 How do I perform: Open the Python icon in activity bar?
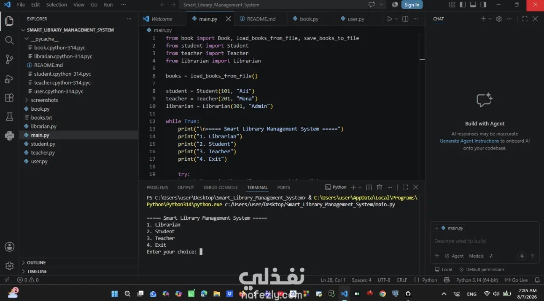tap(9, 136)
